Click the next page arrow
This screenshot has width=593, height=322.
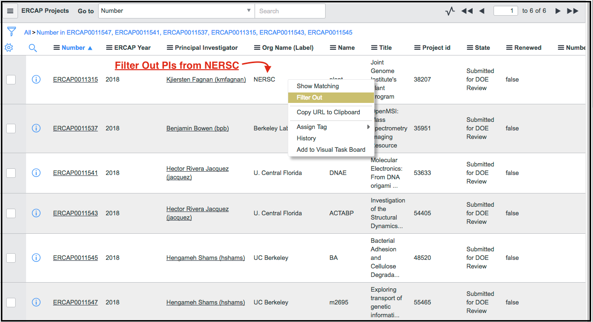[558, 11]
